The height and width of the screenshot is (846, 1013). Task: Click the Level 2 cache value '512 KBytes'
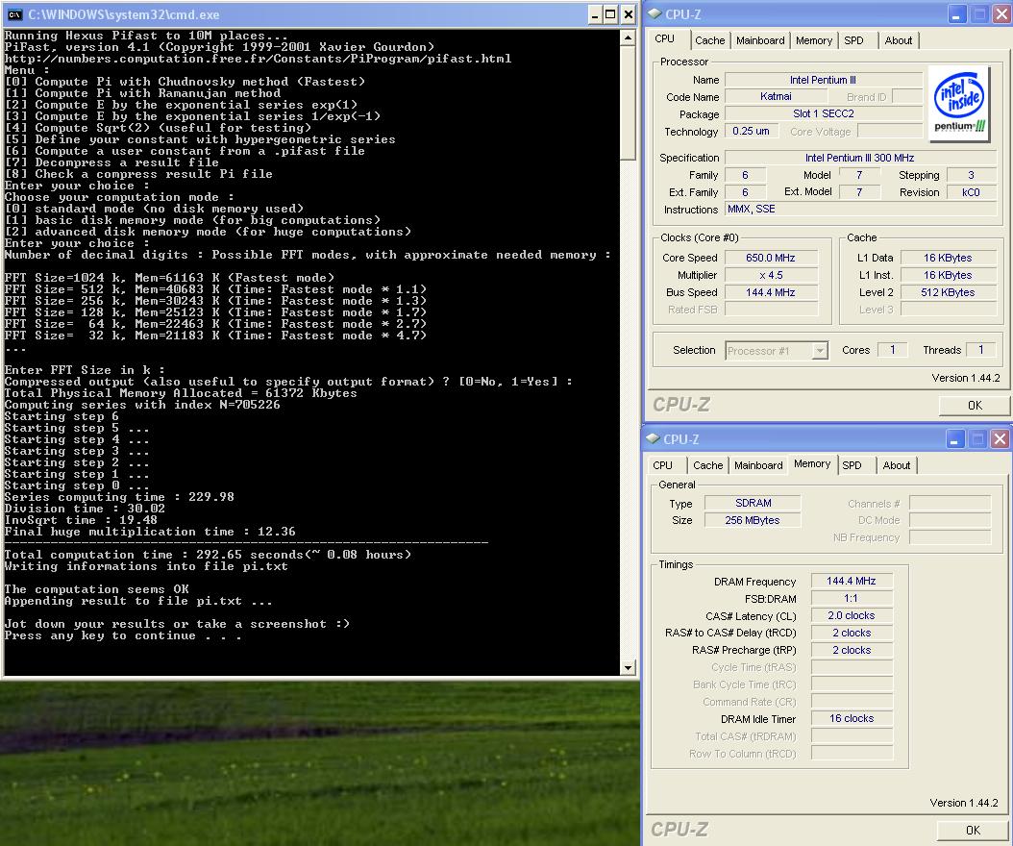(x=948, y=292)
